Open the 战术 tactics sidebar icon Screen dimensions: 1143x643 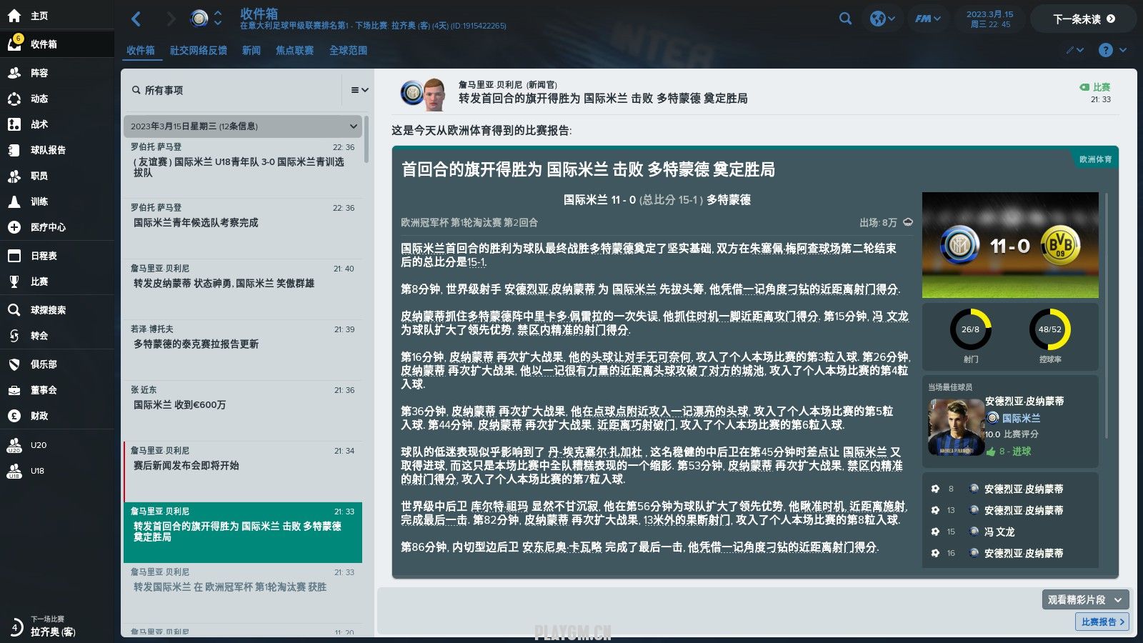(x=14, y=124)
